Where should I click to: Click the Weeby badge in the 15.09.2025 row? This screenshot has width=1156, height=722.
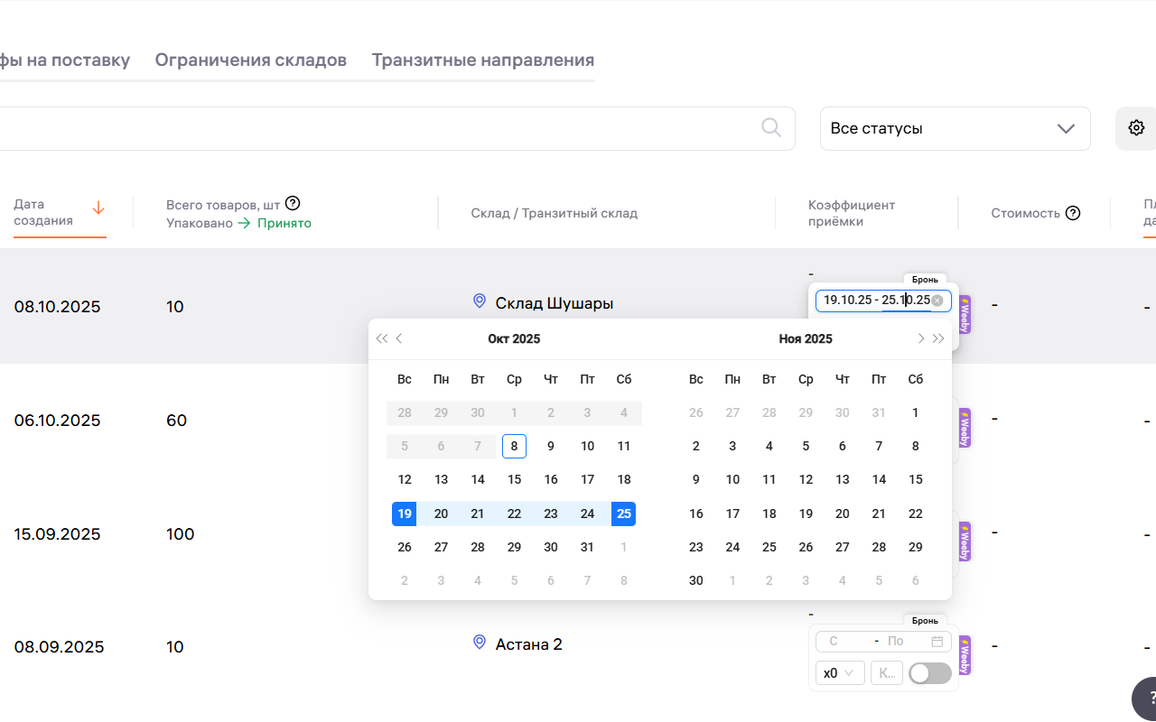(x=965, y=541)
